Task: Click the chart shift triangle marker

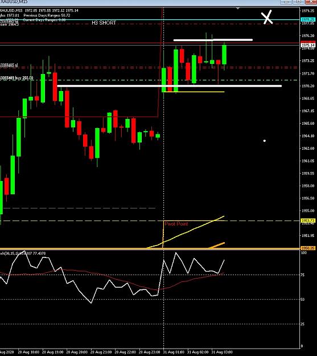Action: coord(237,8)
